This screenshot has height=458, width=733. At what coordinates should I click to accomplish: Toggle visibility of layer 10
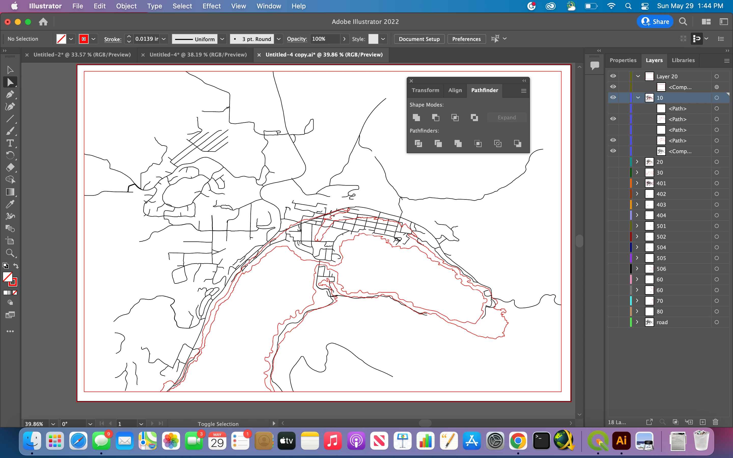click(613, 97)
